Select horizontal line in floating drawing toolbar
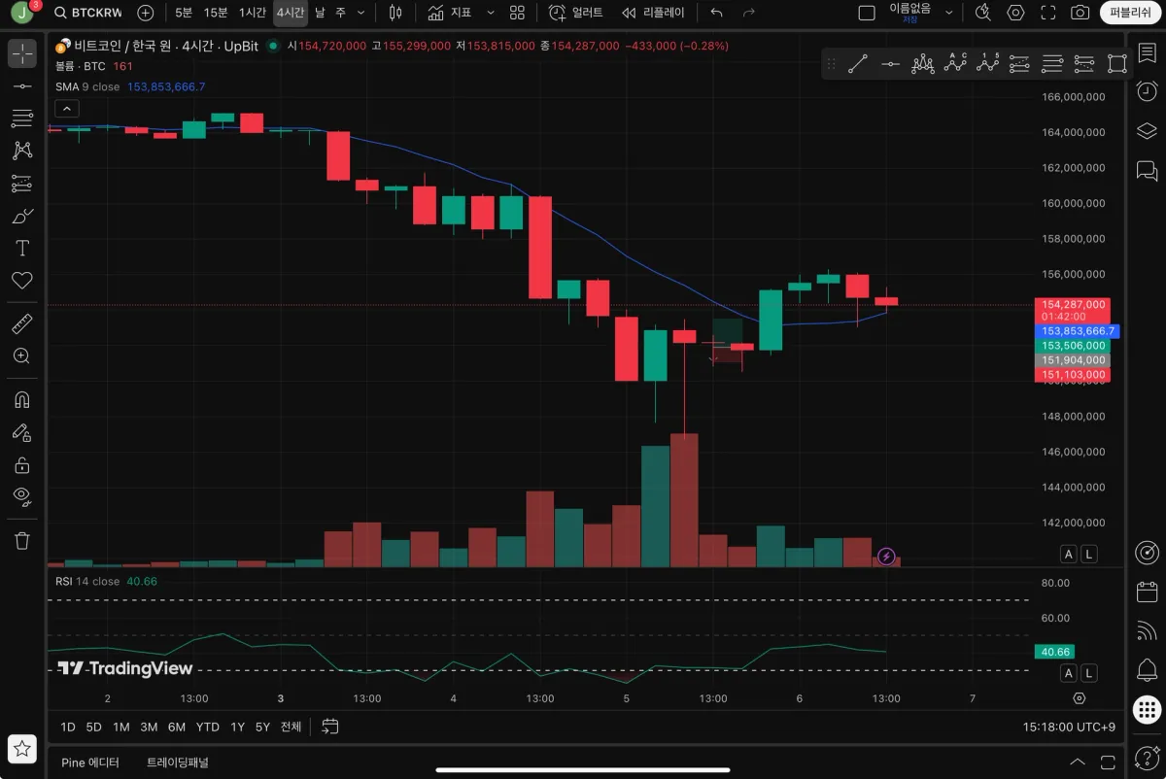Image resolution: width=1166 pixels, height=779 pixels. click(890, 64)
